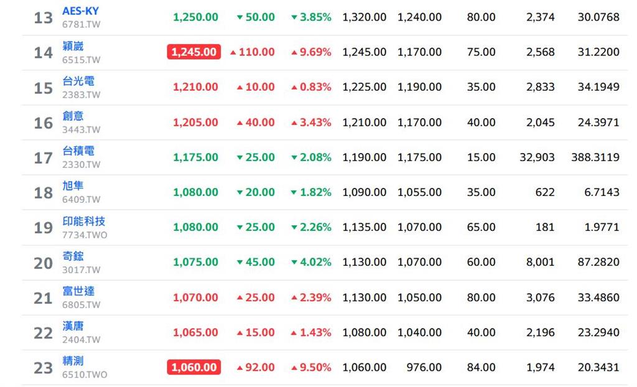Open the 台光電 stock link
Screen dimensions: 637x387
point(78,82)
